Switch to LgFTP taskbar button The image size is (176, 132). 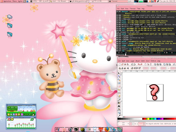(x=98, y=1)
